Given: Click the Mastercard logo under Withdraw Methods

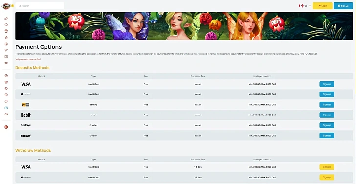Looking at the screenshot, I should click(25, 177).
